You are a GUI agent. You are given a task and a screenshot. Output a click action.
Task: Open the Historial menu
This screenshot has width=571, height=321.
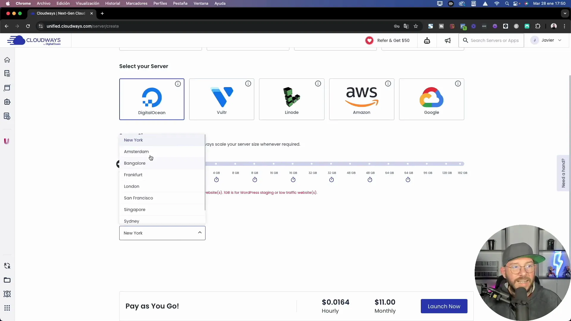pos(113,3)
